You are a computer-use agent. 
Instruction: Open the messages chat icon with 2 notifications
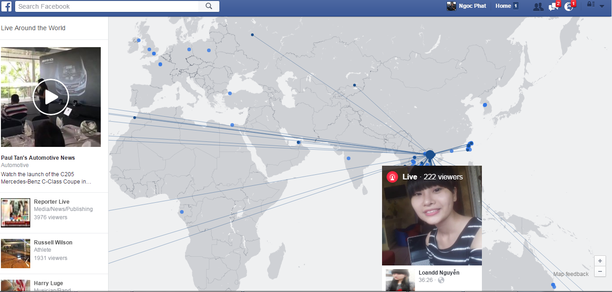click(552, 6)
